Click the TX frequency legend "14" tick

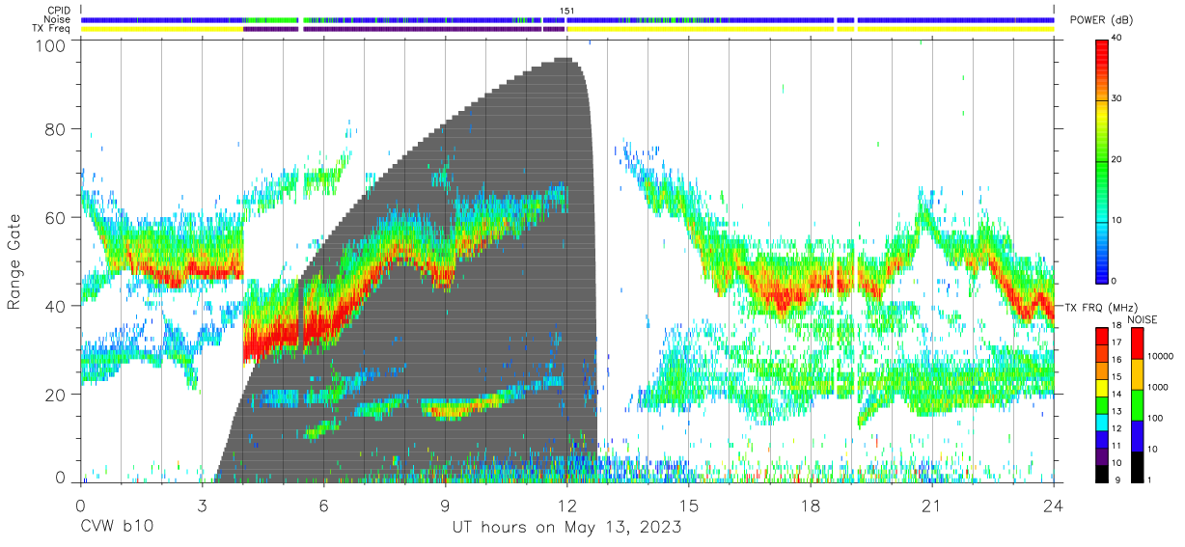tap(1117, 394)
